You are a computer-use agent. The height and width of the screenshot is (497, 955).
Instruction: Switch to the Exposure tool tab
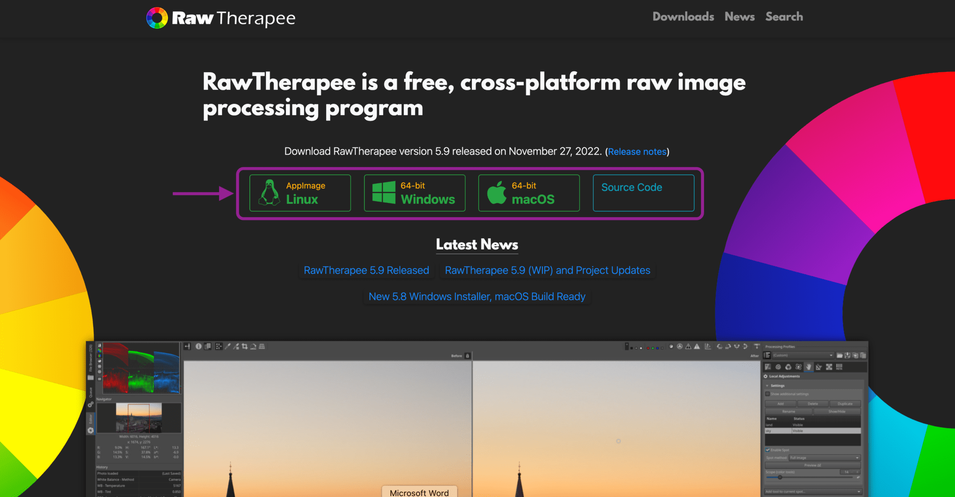[768, 367]
